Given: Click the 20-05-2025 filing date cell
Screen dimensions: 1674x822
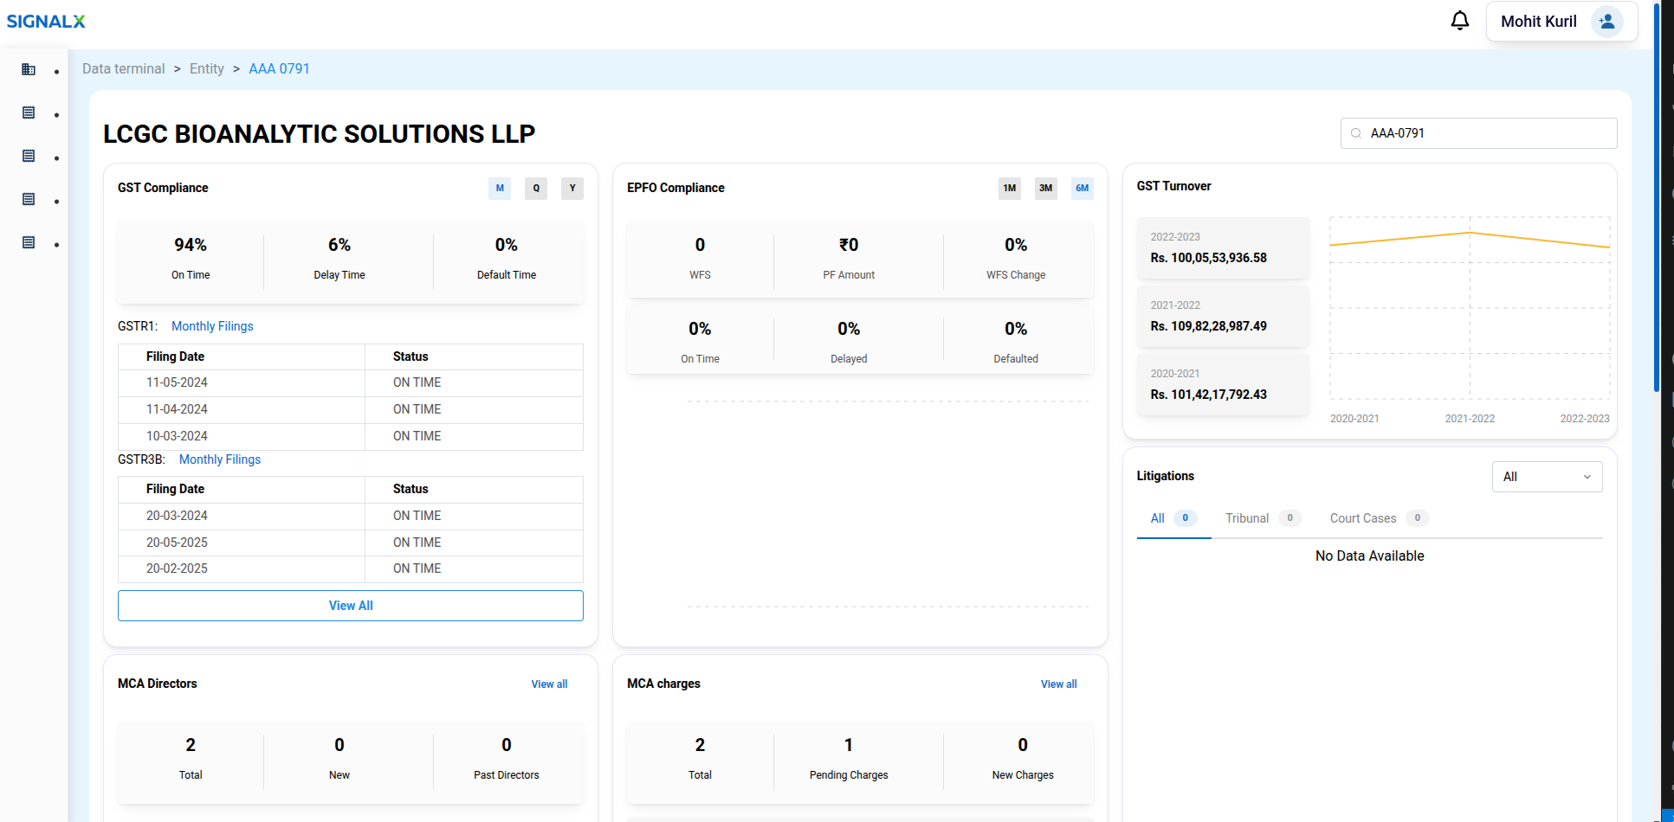Looking at the screenshot, I should click(x=242, y=543).
